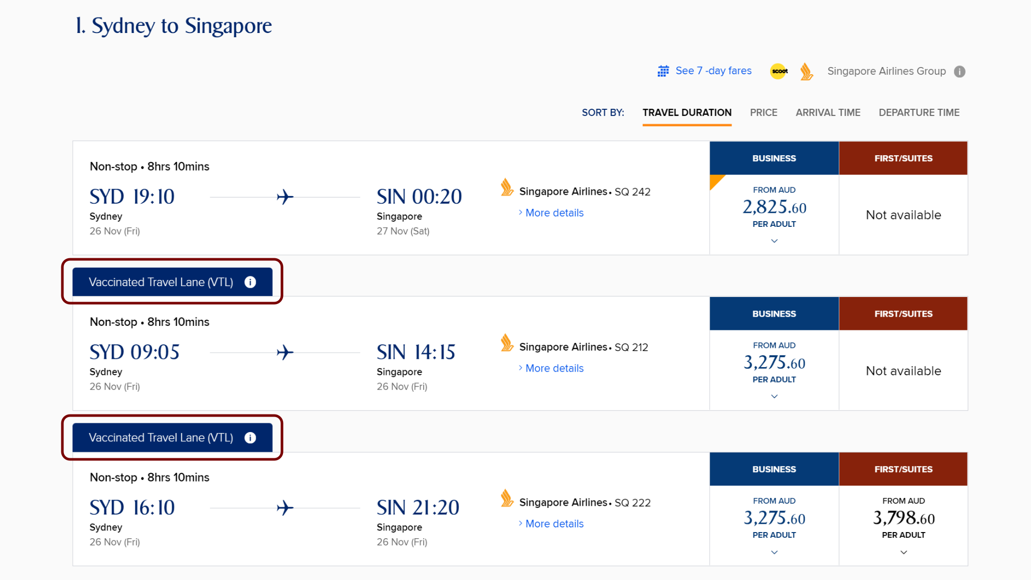
Task: Expand Business fare chevron for SQ 222
Action: 774,552
